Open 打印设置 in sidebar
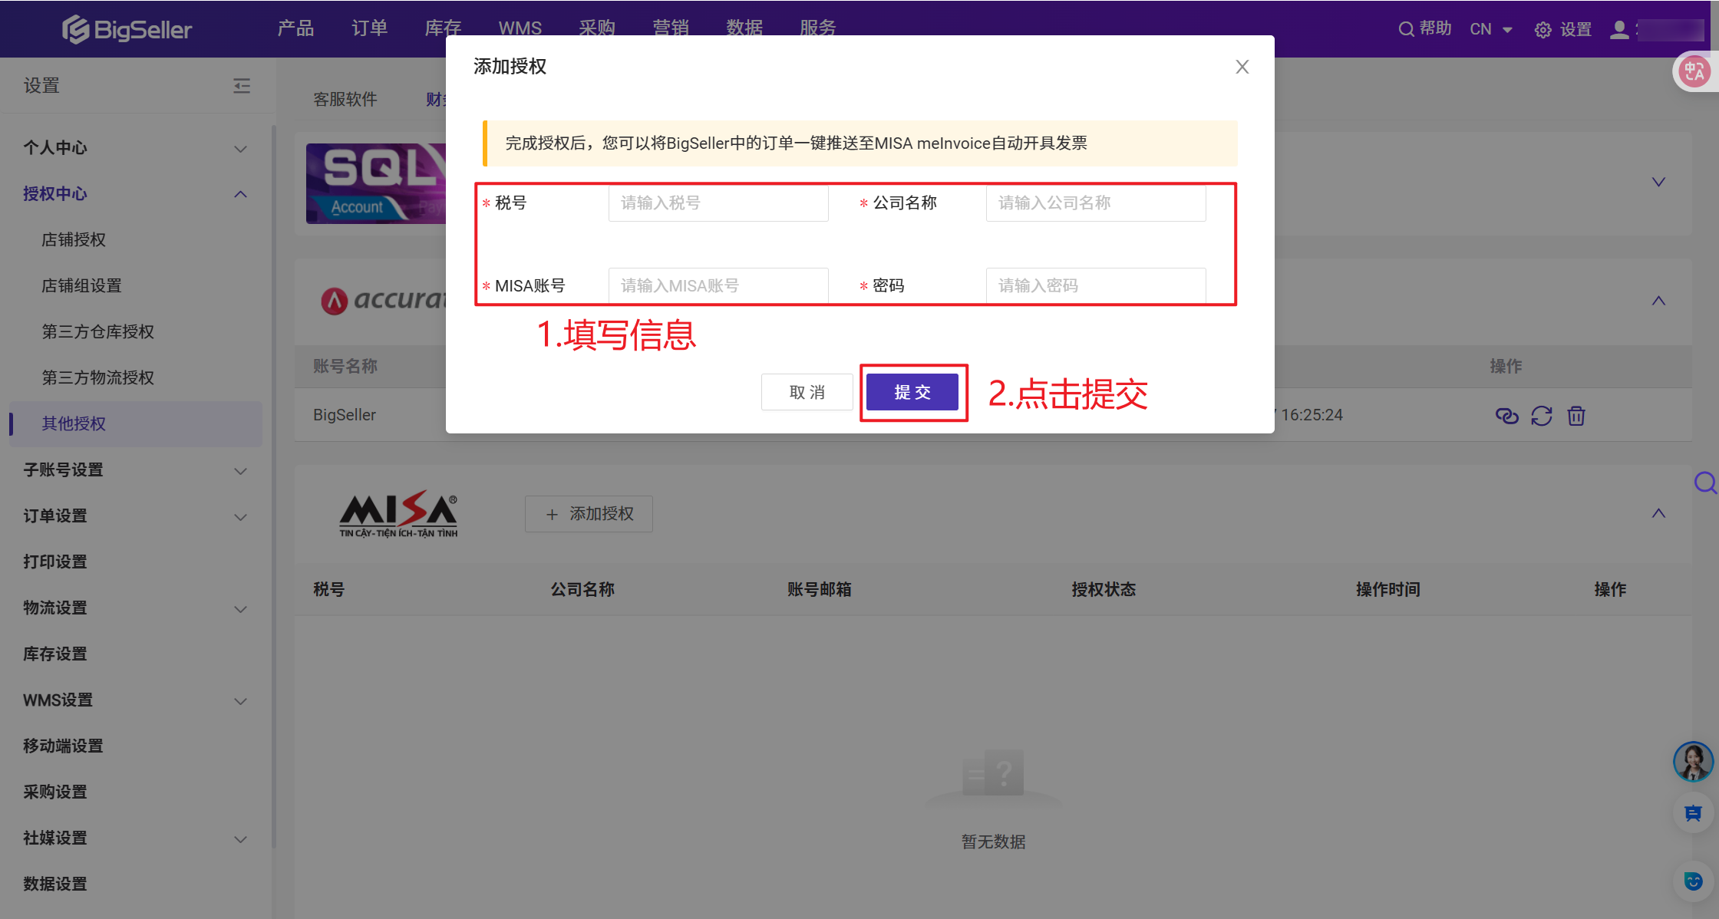The height and width of the screenshot is (919, 1719). click(x=55, y=562)
